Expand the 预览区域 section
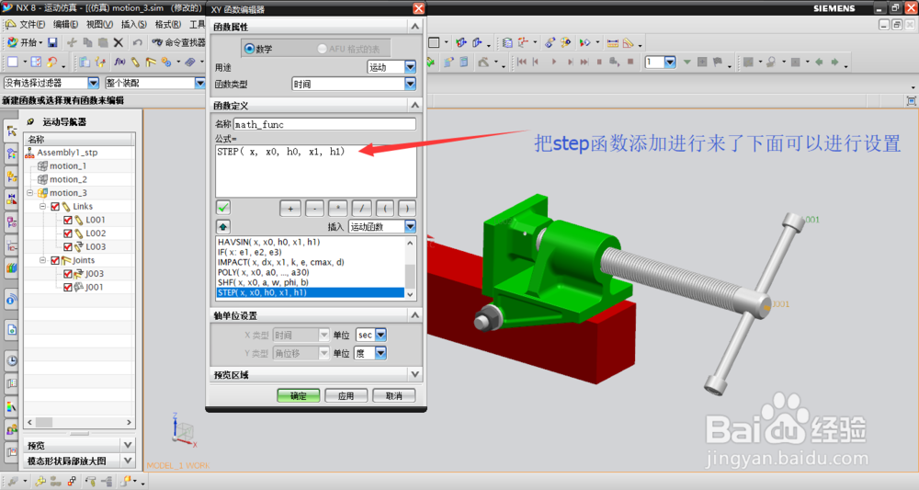This screenshot has width=919, height=490. tap(415, 374)
